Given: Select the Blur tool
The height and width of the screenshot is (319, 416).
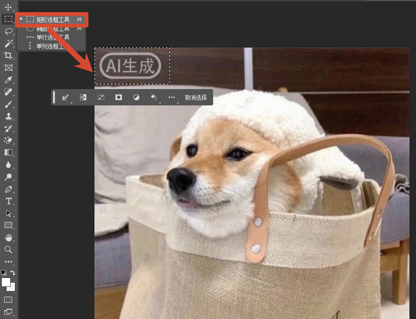Looking at the screenshot, I should pos(8,165).
